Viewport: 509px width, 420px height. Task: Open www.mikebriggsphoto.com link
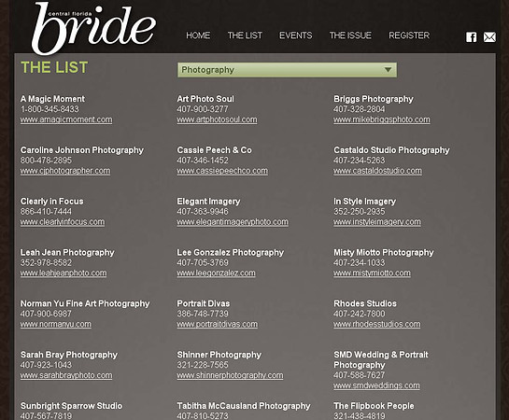pyautogui.click(x=382, y=119)
